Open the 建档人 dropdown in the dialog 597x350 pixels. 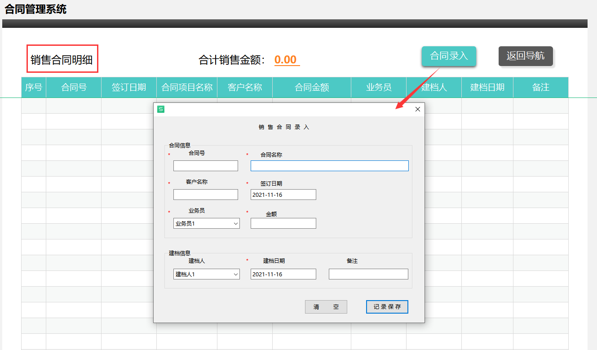click(206, 274)
